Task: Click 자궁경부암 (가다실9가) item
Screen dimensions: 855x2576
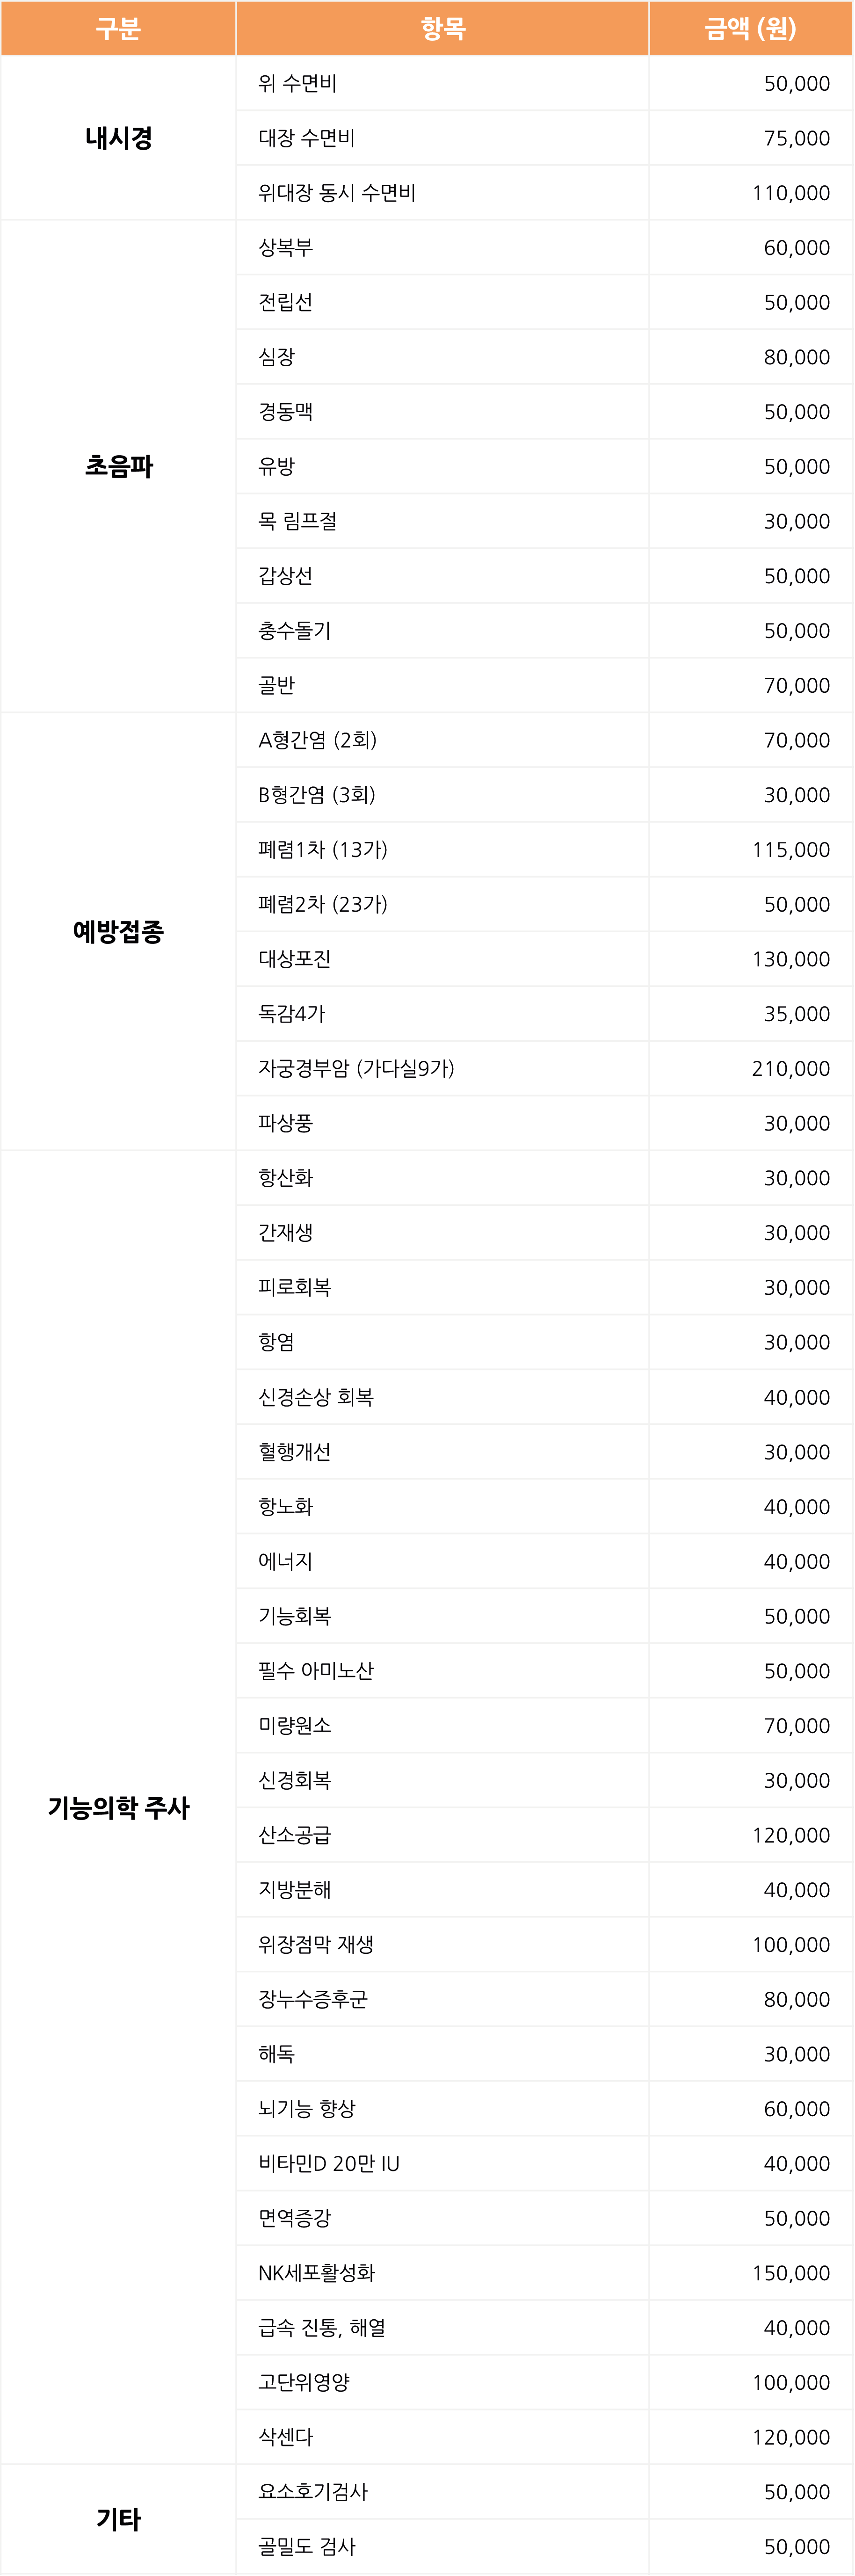Action: coord(356,1068)
